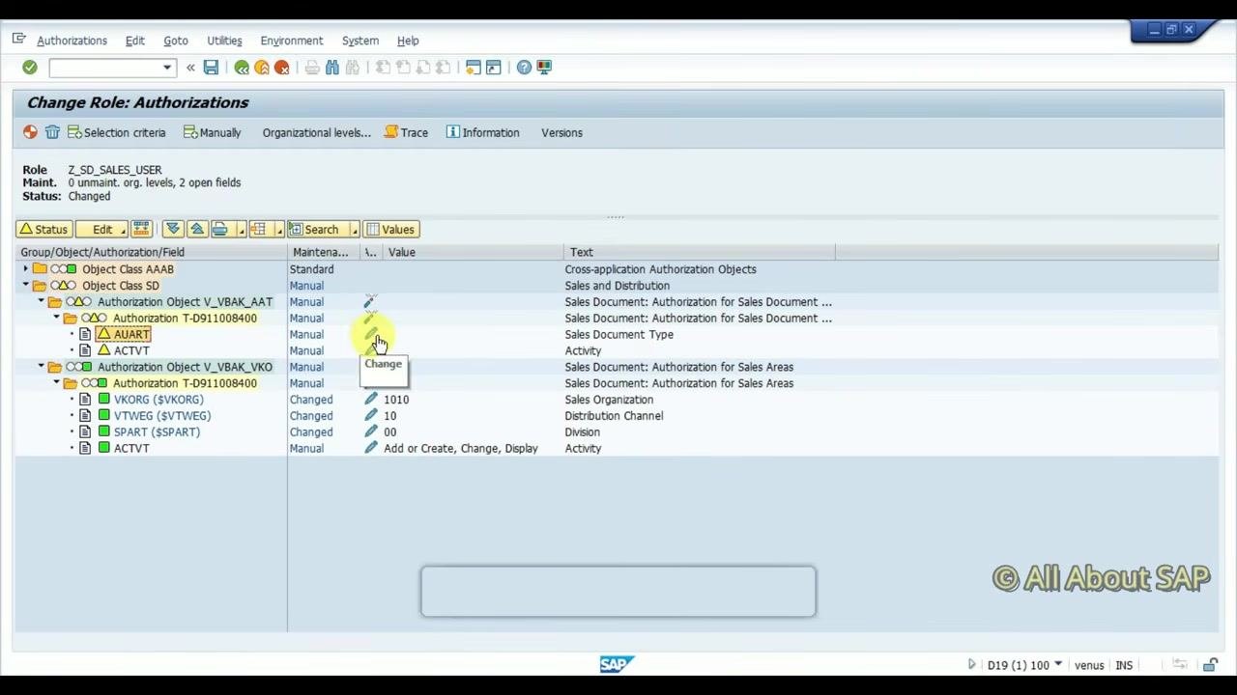
Task: Click the Trace button
Action: click(406, 132)
